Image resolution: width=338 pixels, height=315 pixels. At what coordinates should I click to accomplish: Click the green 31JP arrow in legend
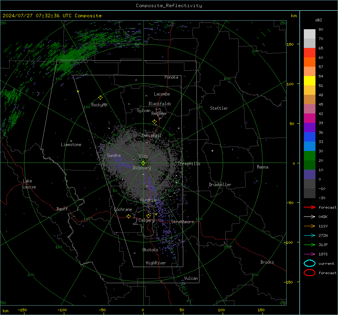[x=309, y=245]
